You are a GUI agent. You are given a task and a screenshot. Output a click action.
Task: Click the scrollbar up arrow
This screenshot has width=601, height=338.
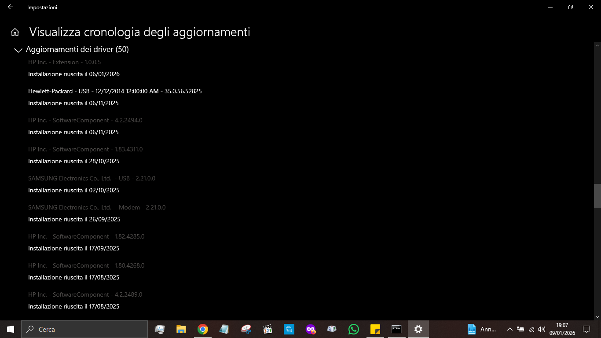597,45
